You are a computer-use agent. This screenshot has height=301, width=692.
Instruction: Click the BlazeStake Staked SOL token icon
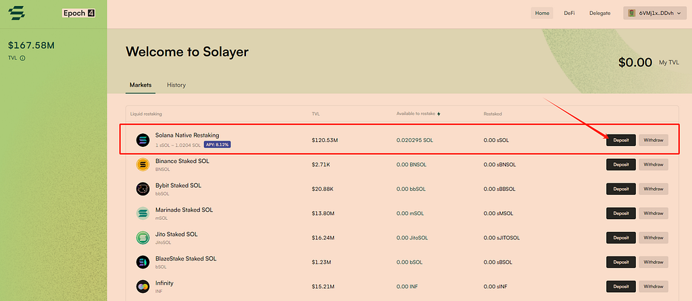click(143, 262)
